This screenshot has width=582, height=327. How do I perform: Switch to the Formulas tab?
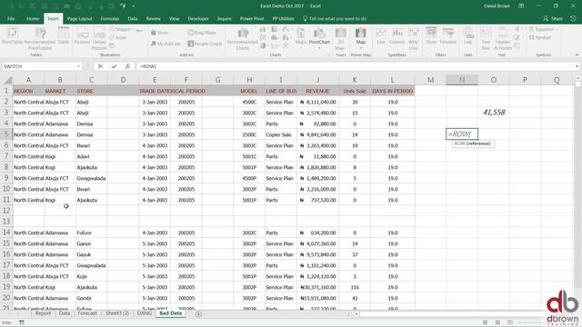tap(110, 18)
